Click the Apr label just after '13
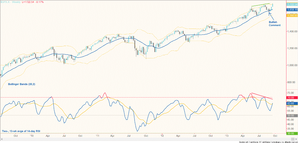Viewport: 298px width, 143px height. point(243,136)
